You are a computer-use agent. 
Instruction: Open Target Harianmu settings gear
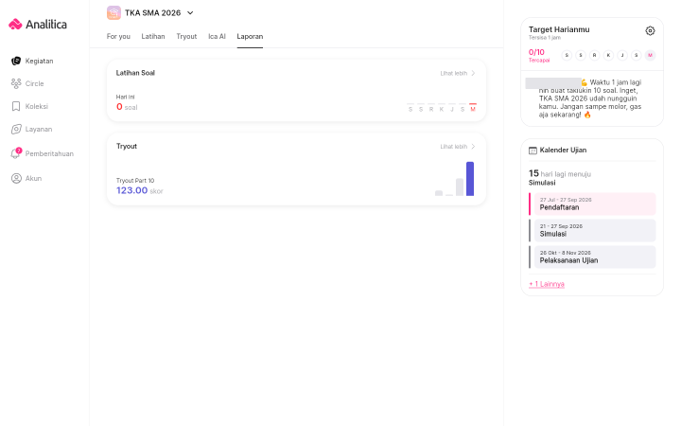click(650, 31)
